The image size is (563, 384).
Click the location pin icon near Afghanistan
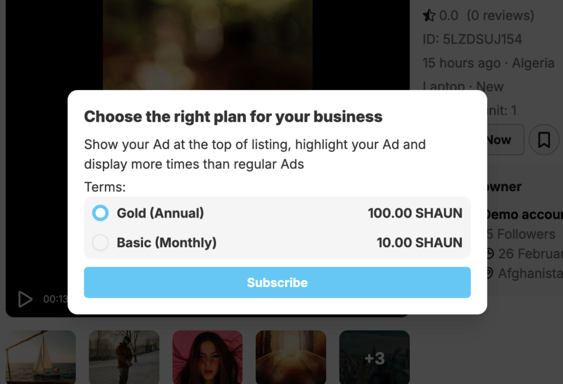click(490, 273)
